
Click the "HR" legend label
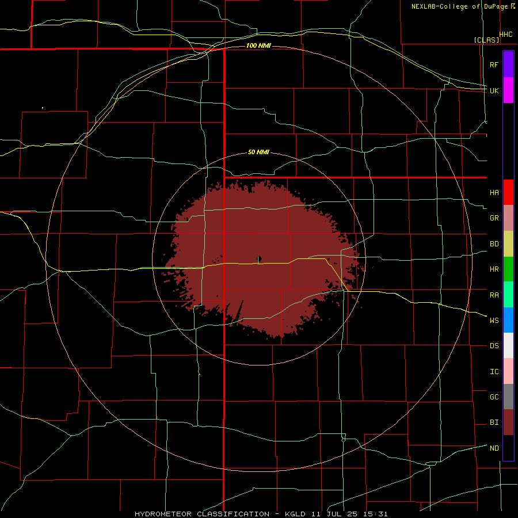tap(494, 269)
